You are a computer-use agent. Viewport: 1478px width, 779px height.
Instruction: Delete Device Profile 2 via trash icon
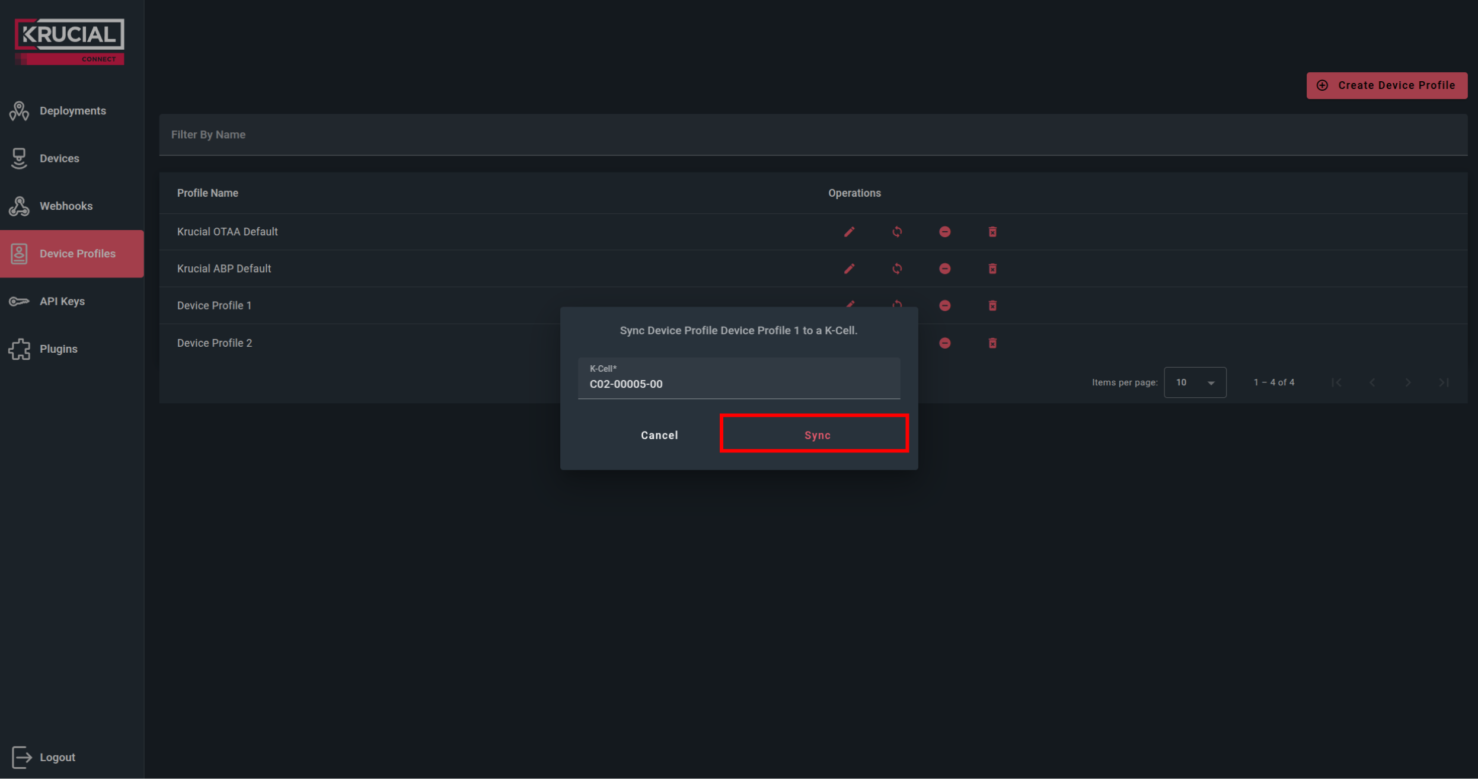point(991,343)
